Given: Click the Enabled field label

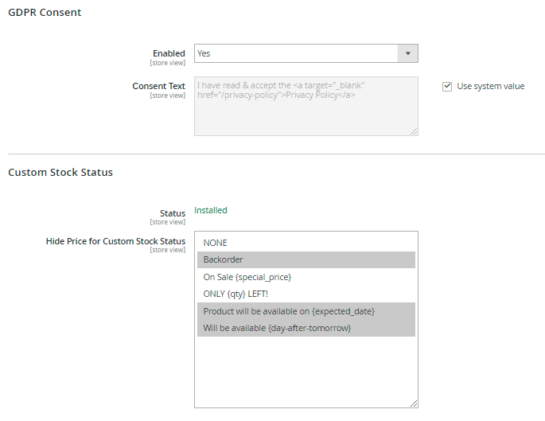Looking at the screenshot, I should point(169,53).
